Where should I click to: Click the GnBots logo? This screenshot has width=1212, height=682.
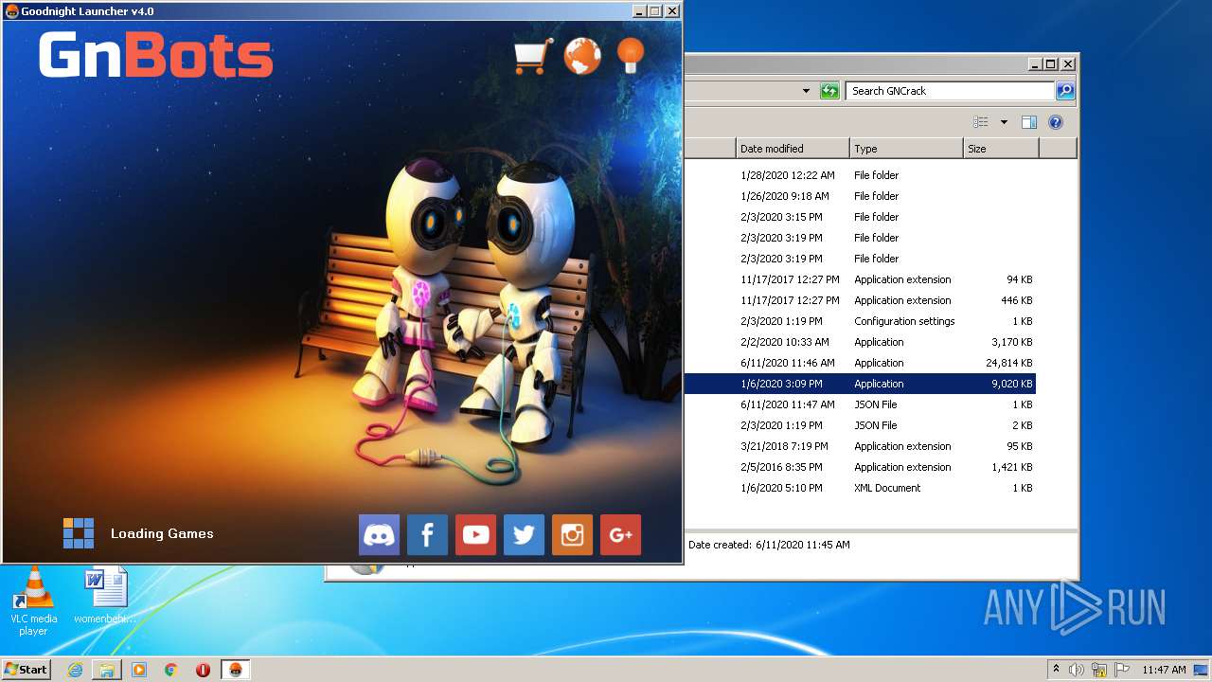(x=155, y=55)
